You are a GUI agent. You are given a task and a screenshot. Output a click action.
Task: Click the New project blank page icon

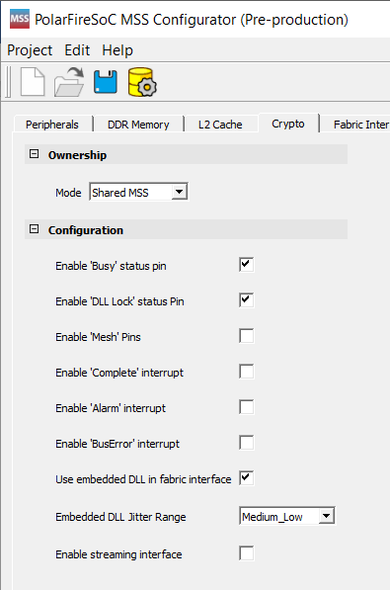[33, 82]
